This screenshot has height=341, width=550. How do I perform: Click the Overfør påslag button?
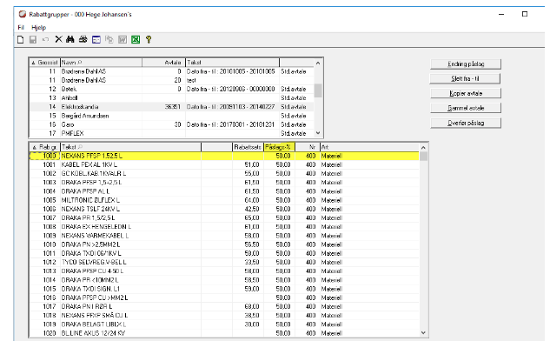point(466,123)
